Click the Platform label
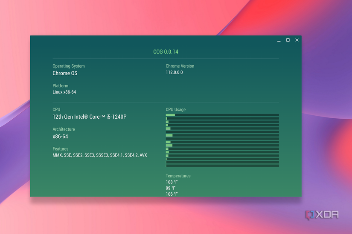The image size is (352, 234). pos(61,86)
